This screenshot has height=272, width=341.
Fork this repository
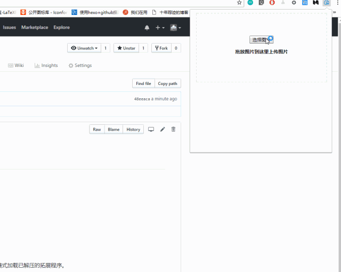tap(161, 48)
